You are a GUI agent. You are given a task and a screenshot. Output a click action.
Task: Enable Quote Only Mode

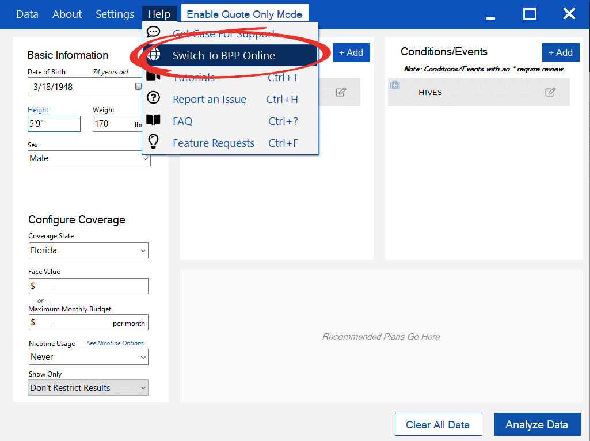pyautogui.click(x=244, y=14)
